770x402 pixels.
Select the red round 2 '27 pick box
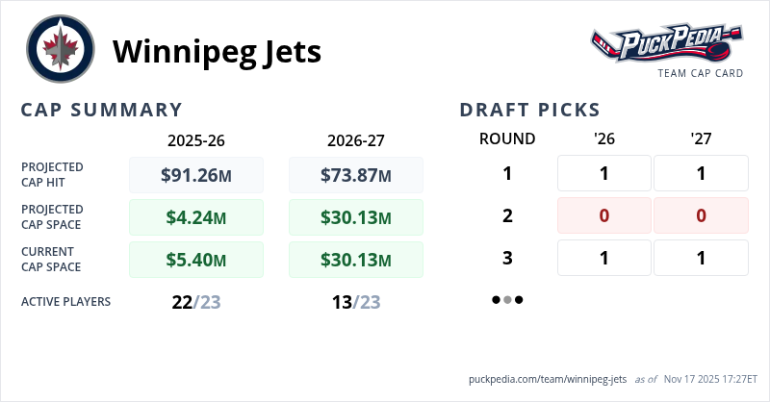point(701,215)
